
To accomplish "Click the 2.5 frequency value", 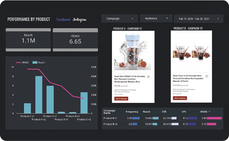I will pyautogui.click(x=130, y=124).
